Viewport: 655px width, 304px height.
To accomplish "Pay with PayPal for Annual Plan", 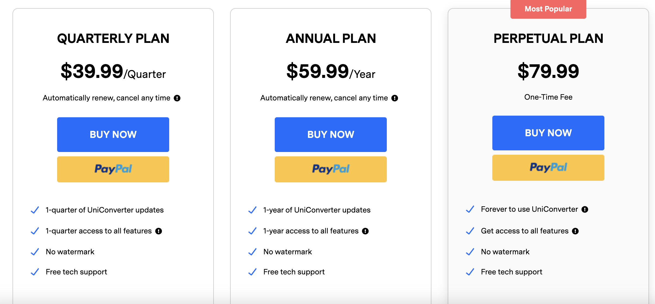I will coord(331,169).
